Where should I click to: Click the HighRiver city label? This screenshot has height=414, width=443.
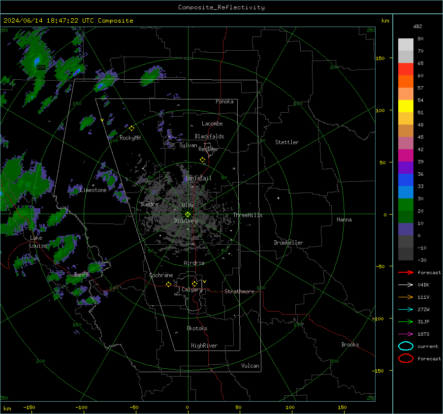[x=204, y=346]
